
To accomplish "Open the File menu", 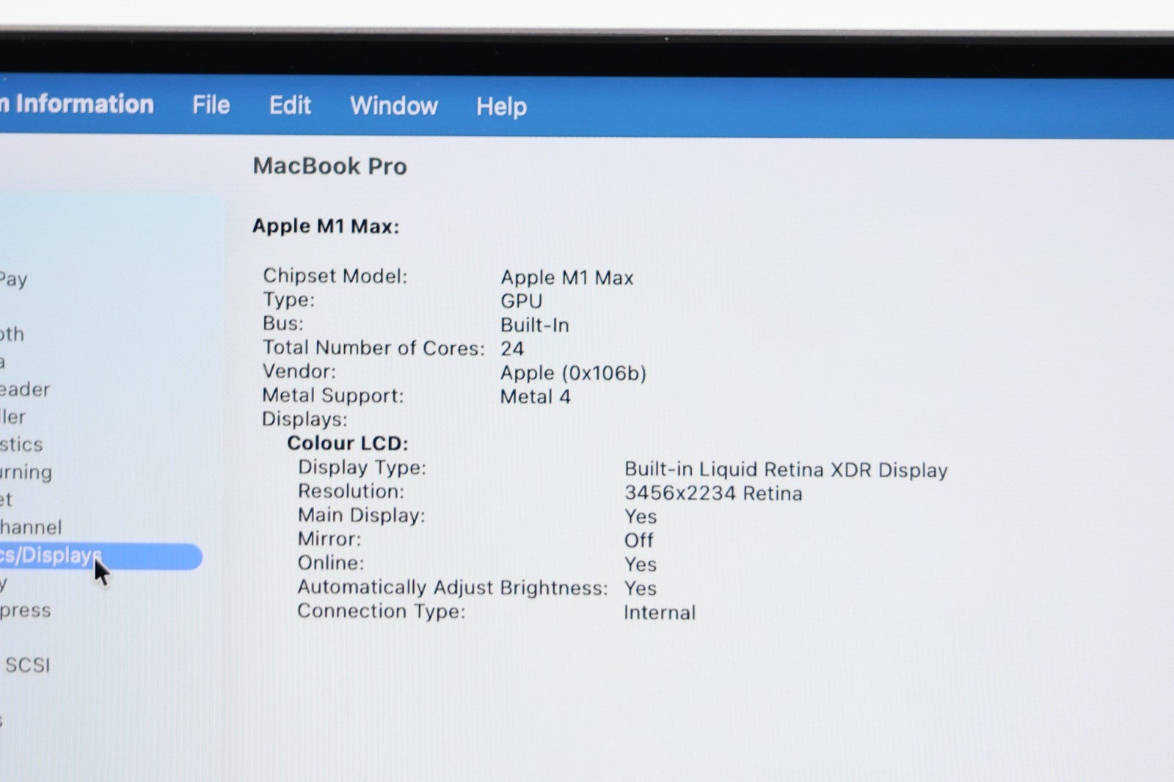I will 211,105.
